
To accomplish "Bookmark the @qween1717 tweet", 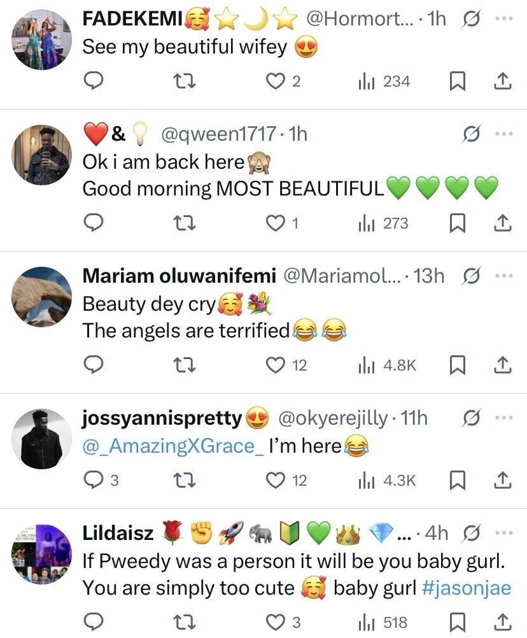I will (457, 223).
